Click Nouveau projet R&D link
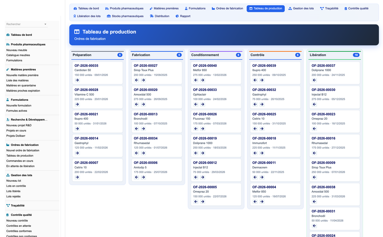The height and width of the screenshot is (237, 383). pos(19,125)
